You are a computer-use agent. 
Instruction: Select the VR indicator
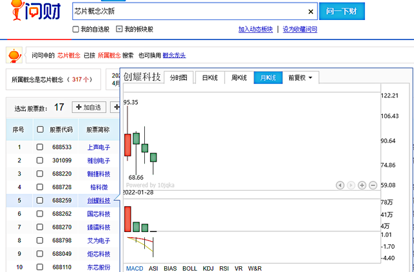click(x=239, y=269)
